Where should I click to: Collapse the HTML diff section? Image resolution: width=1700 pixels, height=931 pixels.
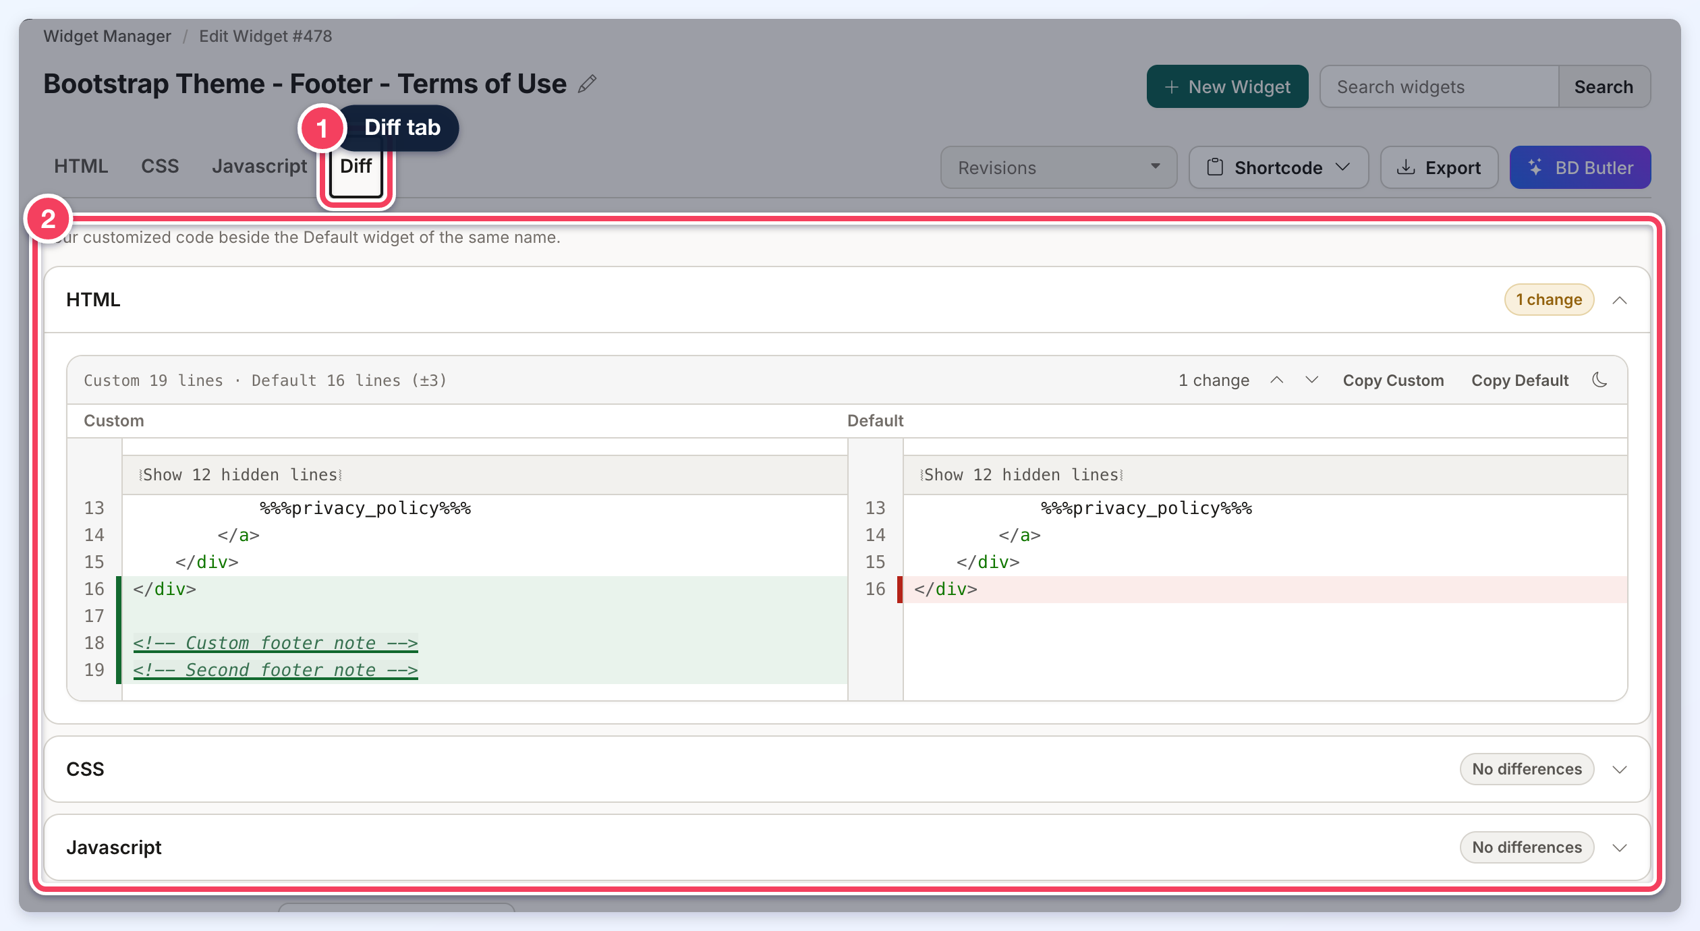(x=1620, y=300)
